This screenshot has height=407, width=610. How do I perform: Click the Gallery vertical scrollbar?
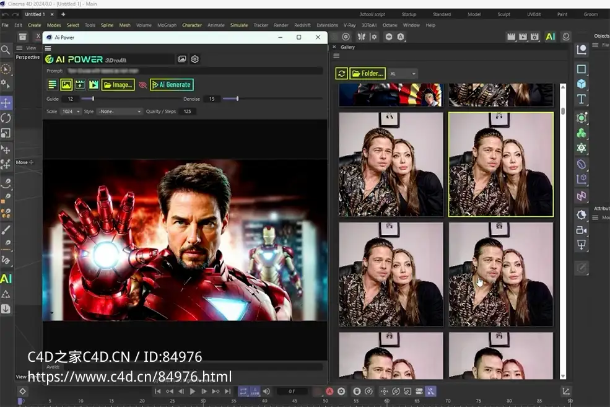tap(563, 231)
